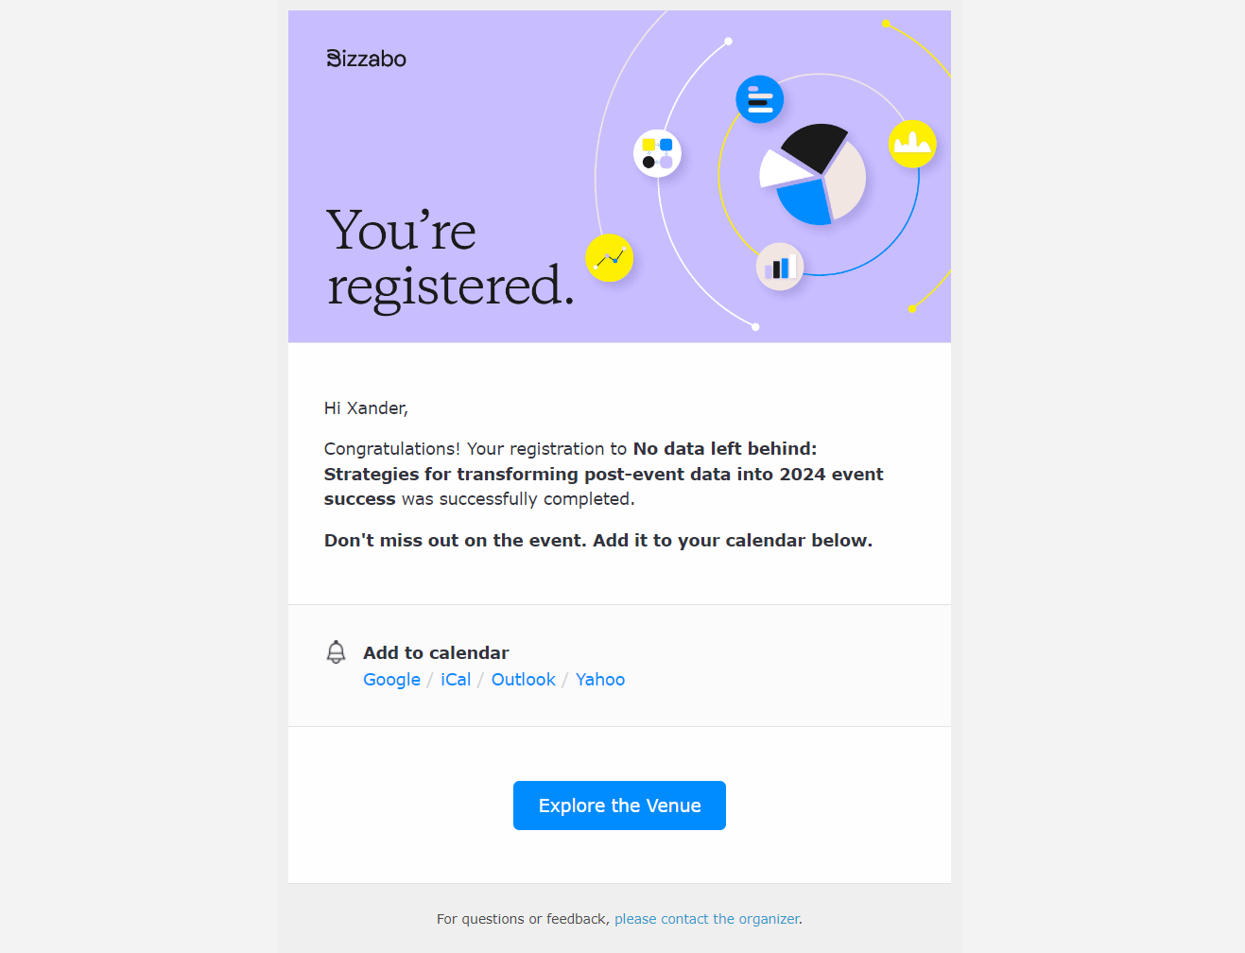Click the bell reminder icon
The image size is (1245, 953).
(337, 651)
